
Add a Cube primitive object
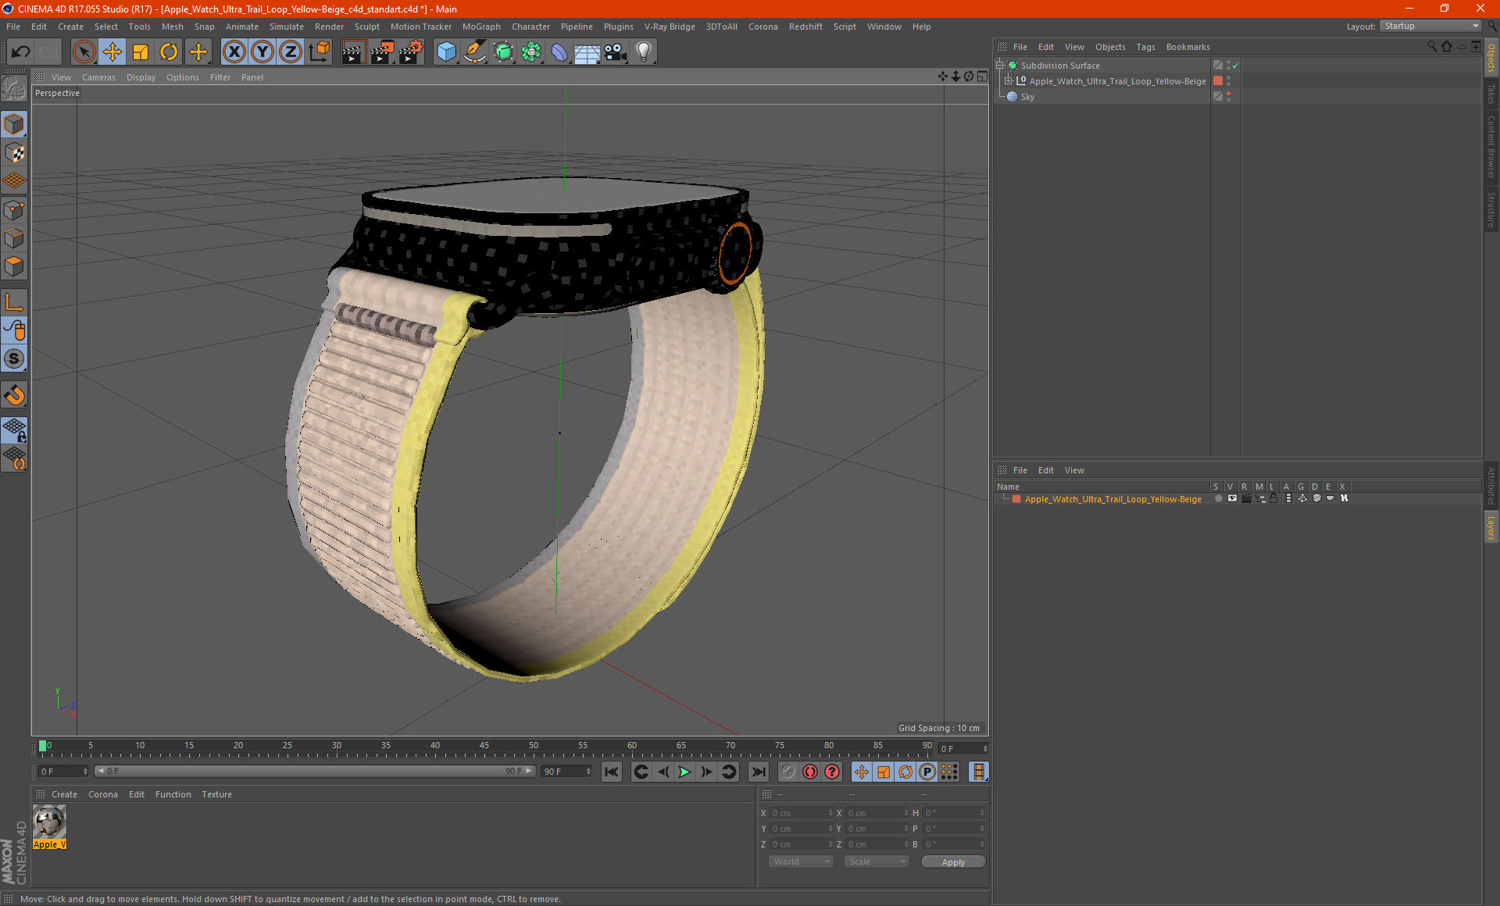(x=446, y=52)
